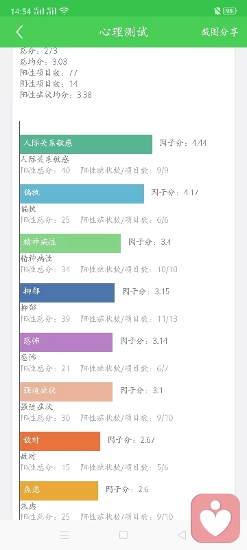Tap the back arrow in header
Screen dimensions: 247x550
20,32
